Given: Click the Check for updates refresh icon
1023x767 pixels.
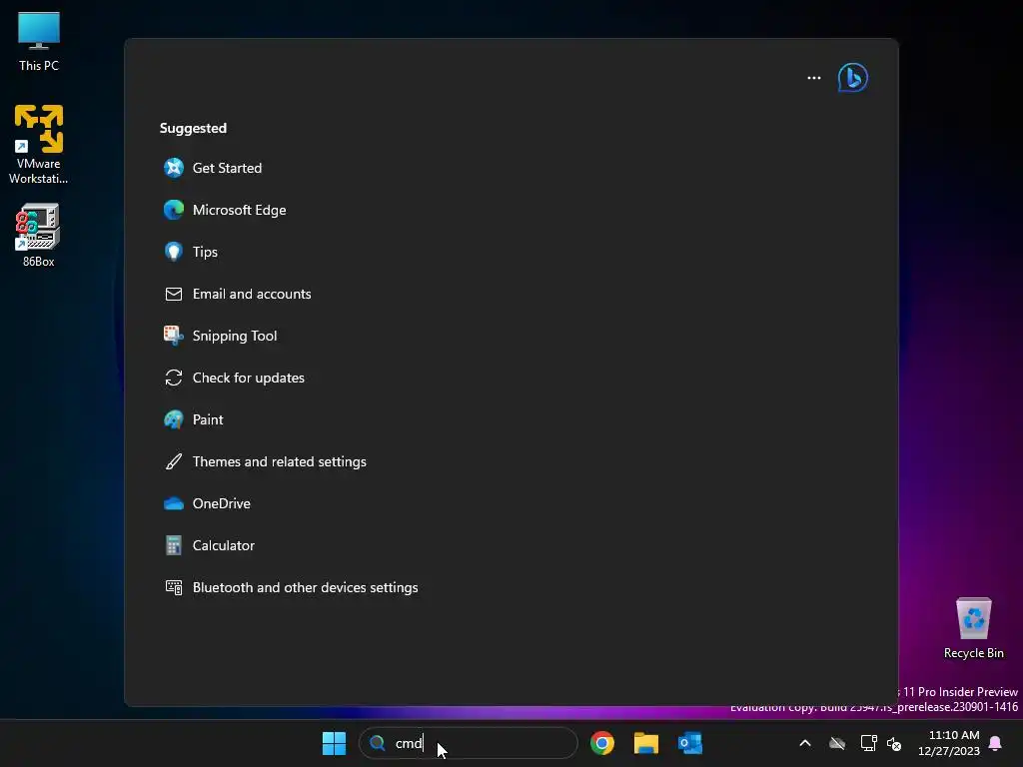Looking at the screenshot, I should coord(174,378).
